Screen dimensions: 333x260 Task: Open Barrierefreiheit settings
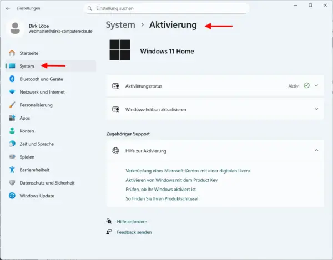pos(51,170)
